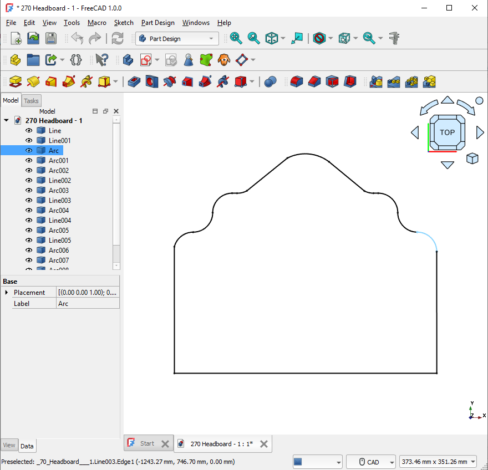Select the Groove tool

point(170,82)
